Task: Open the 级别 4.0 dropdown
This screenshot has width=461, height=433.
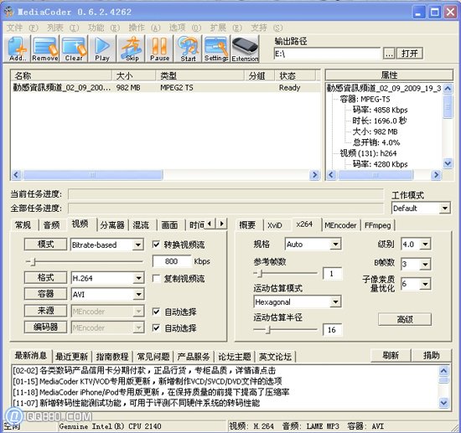Action: click(x=425, y=244)
